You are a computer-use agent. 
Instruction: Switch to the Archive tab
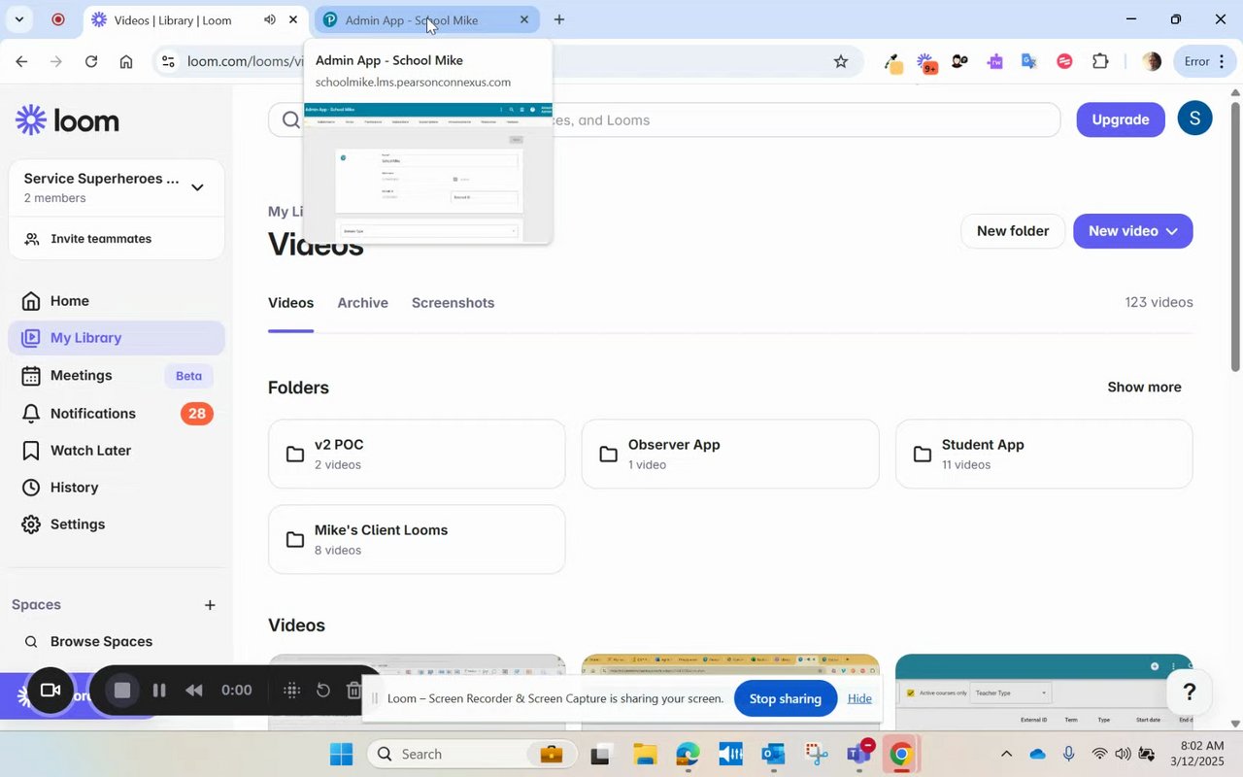click(x=362, y=303)
